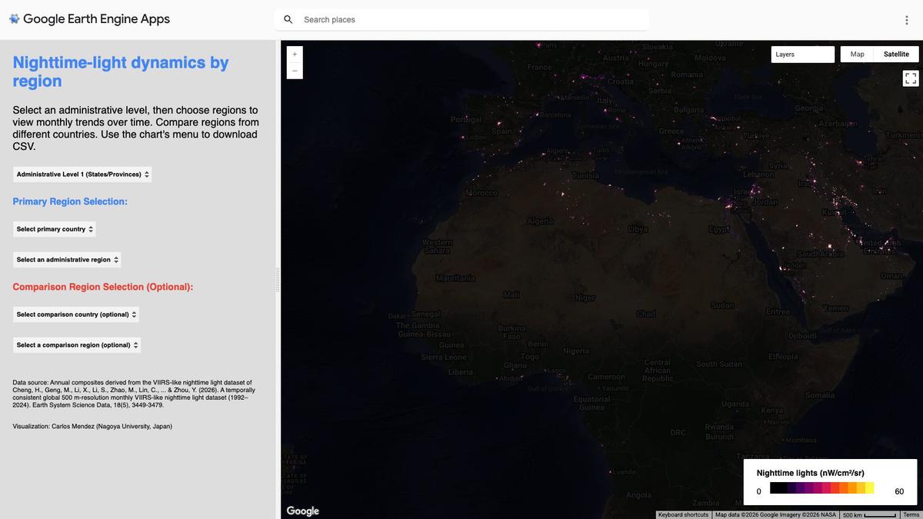Screen dimensions: 923x519
Task: Click the Libya label on the map
Action: click(638, 229)
